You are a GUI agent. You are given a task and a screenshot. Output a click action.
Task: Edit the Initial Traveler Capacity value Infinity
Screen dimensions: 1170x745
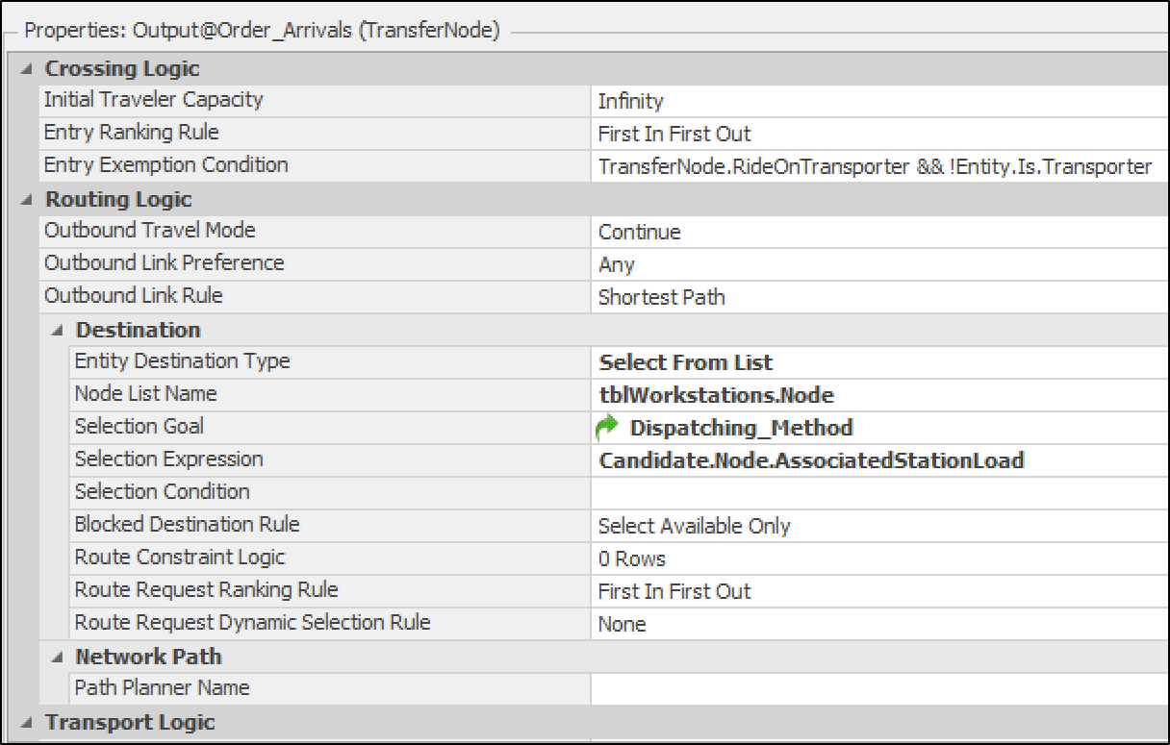(879, 101)
